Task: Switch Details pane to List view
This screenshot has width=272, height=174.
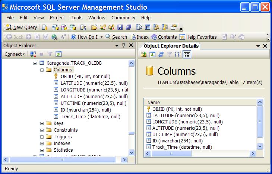Action: coord(178,54)
